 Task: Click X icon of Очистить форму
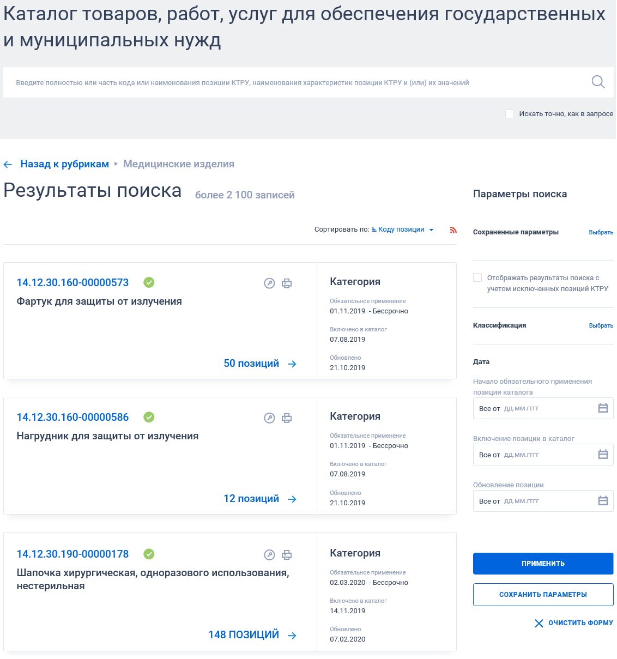click(x=539, y=623)
